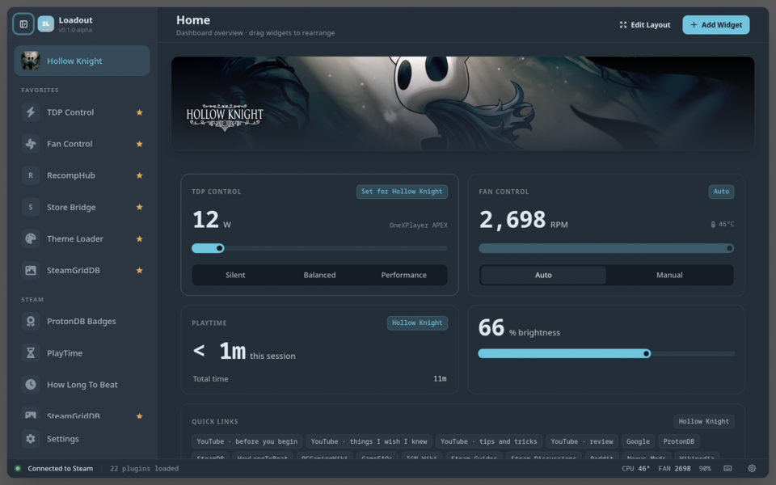Collapse the sidebar with the panel icon
This screenshot has width=776, height=485.
23,23
